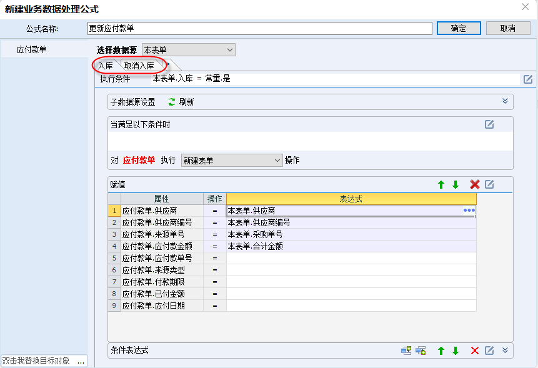Edit assignment icon in 赋值 header
Image resolution: width=538 pixels, height=368 pixels.
[489, 184]
